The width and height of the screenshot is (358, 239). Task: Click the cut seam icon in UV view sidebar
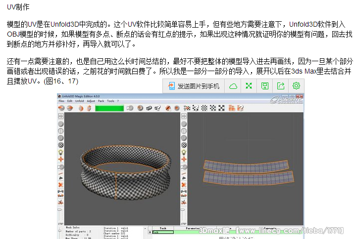184,202
